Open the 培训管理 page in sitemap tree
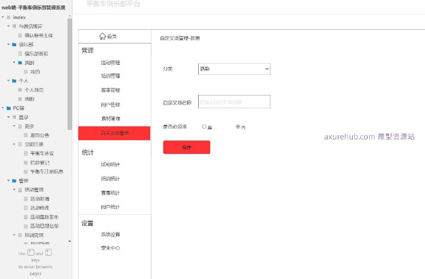 coord(34,235)
